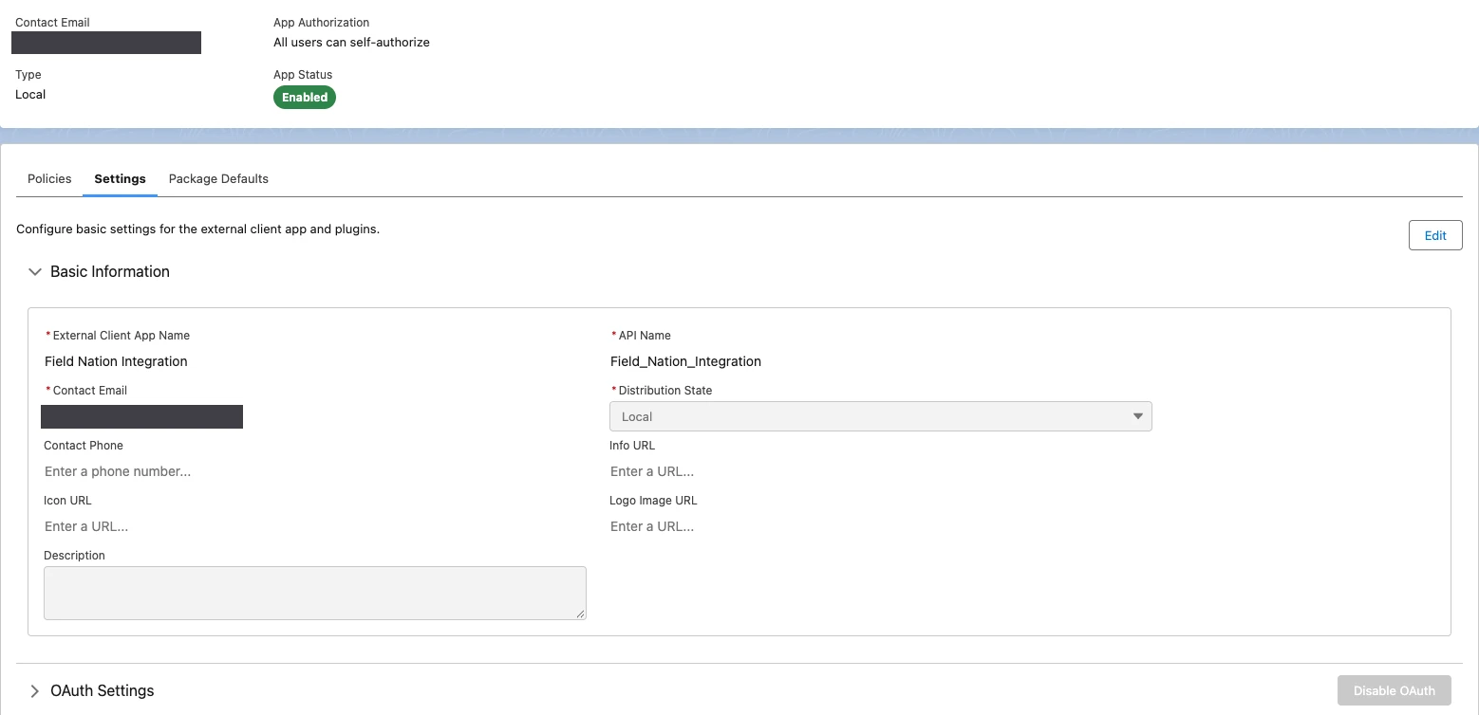This screenshot has width=1479, height=715.
Task: Expand the OAuth Settings section
Action: point(35,690)
